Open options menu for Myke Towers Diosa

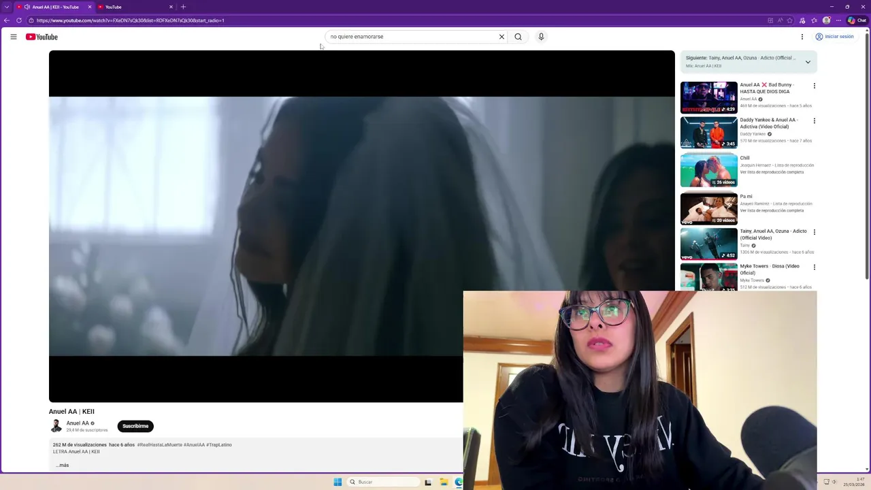coord(814,267)
